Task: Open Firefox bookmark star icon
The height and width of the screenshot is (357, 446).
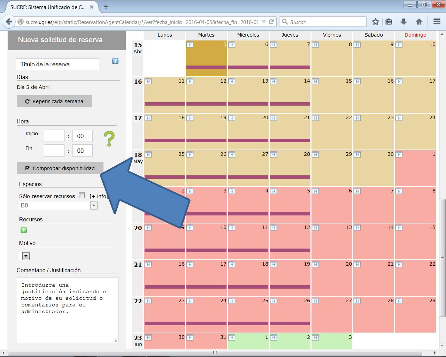Action: click(375, 22)
